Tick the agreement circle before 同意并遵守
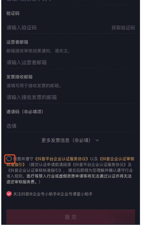 point(9,159)
